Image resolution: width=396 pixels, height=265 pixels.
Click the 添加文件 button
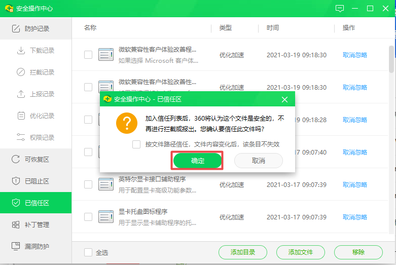click(x=301, y=252)
